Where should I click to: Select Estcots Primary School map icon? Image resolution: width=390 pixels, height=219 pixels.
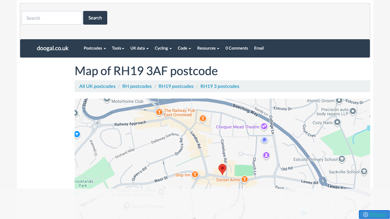point(342,159)
